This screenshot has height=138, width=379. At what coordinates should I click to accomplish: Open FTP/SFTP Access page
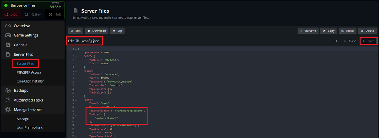(x=29, y=72)
